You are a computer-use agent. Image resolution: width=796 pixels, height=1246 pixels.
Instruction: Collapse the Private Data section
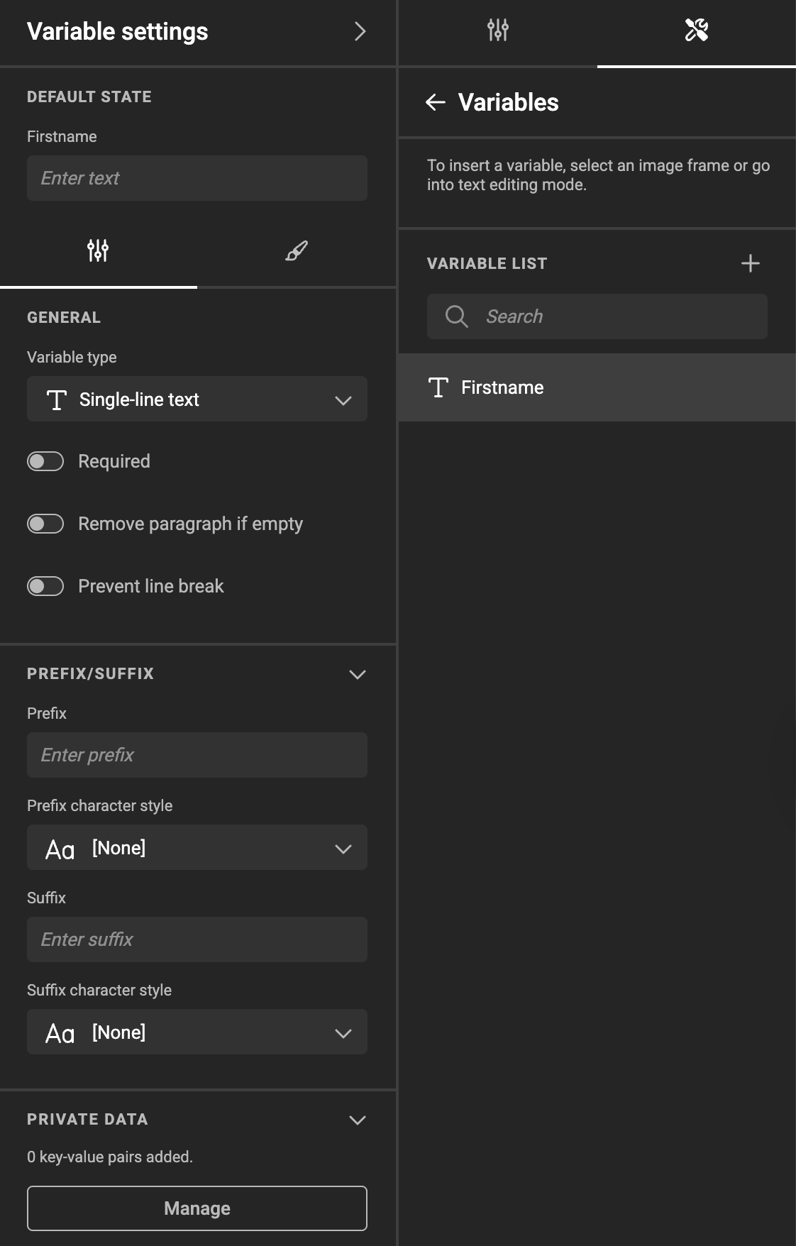[x=358, y=1120]
